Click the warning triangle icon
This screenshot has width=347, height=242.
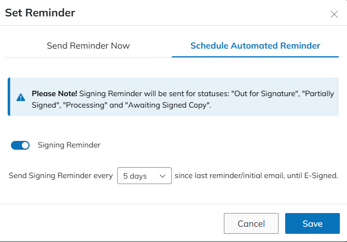pos(21,97)
